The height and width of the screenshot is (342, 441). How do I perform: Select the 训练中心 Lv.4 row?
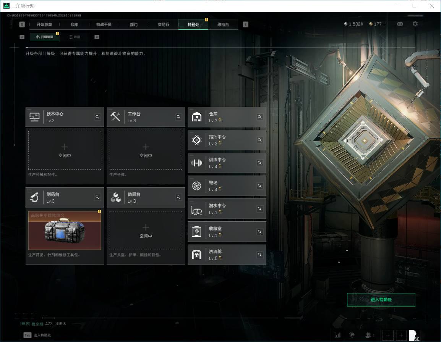tap(227, 163)
